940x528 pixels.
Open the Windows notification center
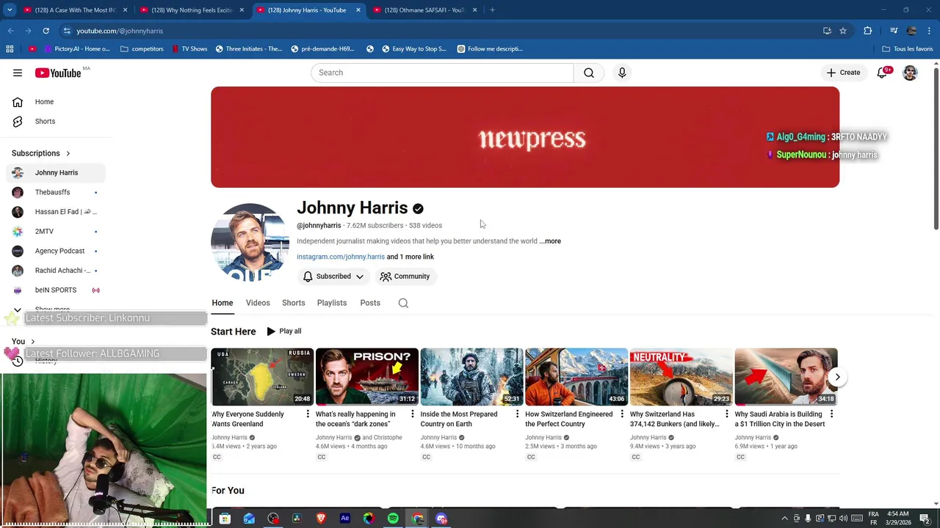925,518
